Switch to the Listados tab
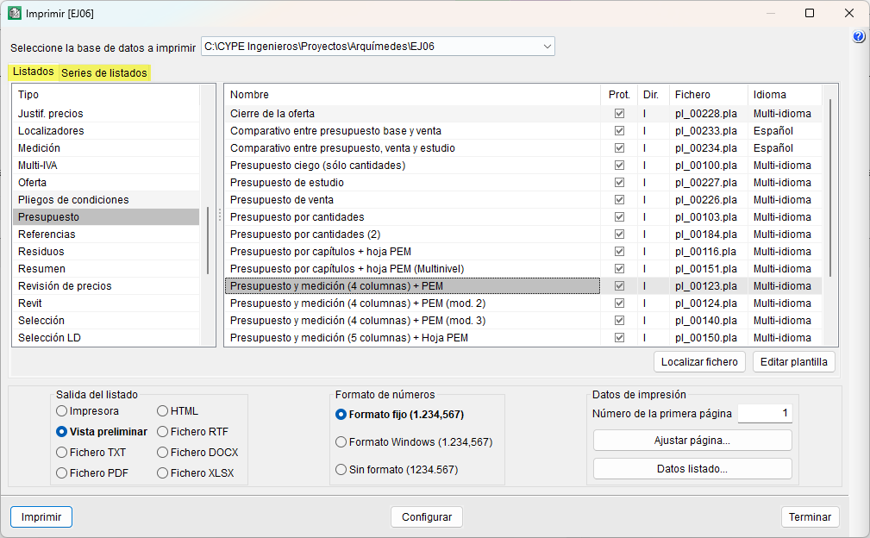This screenshot has width=870, height=538. (x=34, y=72)
